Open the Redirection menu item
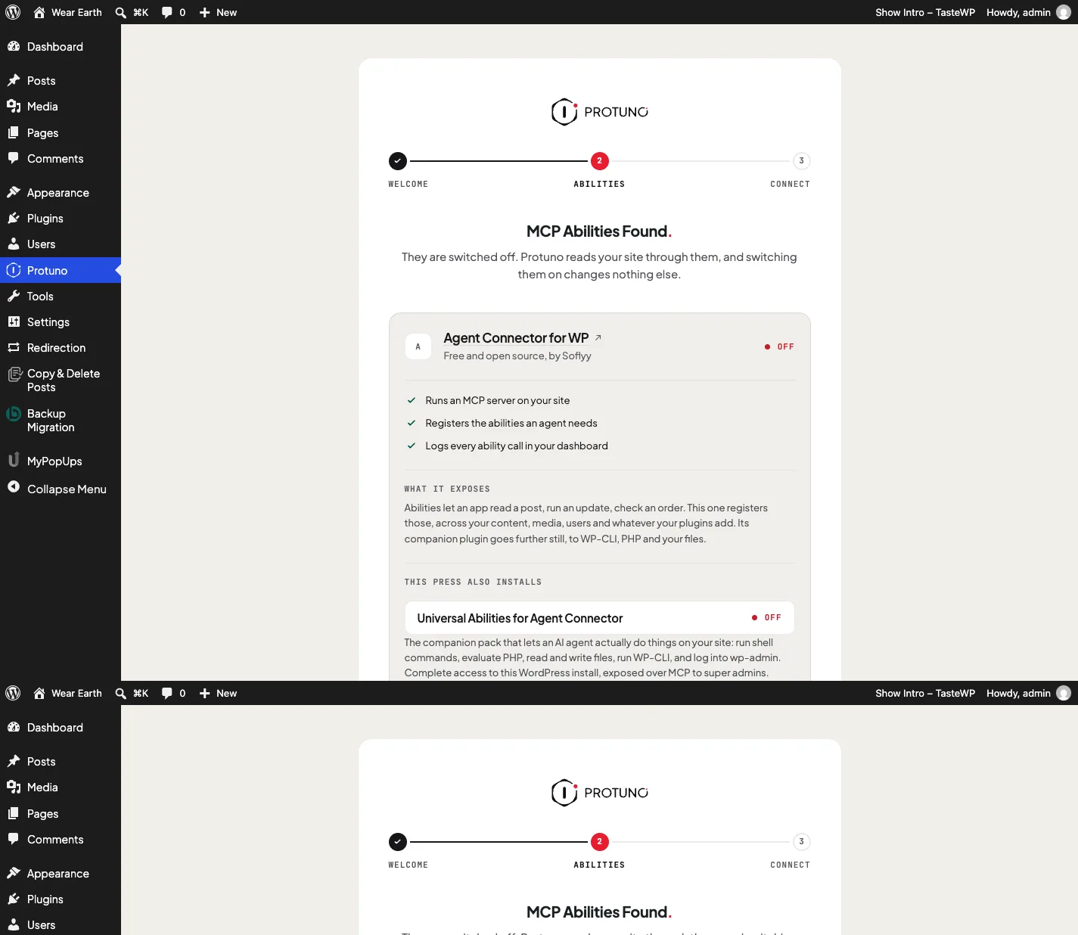Image resolution: width=1078 pixels, height=935 pixels. point(61,347)
